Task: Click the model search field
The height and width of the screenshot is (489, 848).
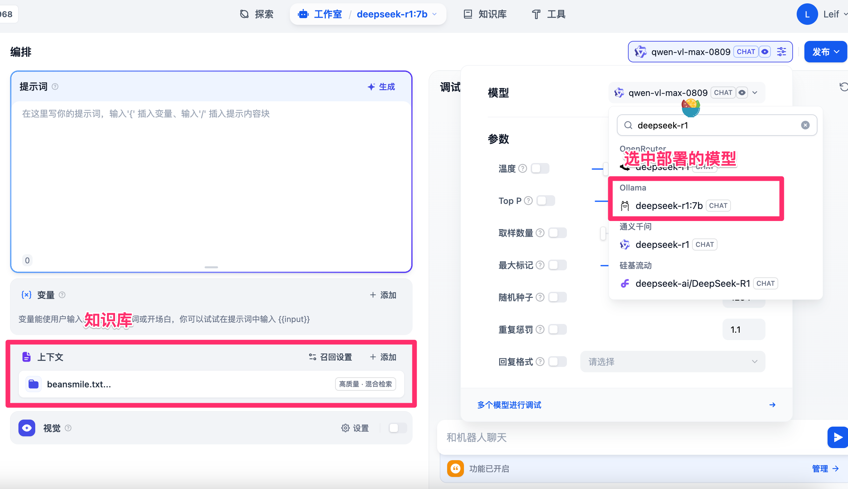Action: point(717,125)
